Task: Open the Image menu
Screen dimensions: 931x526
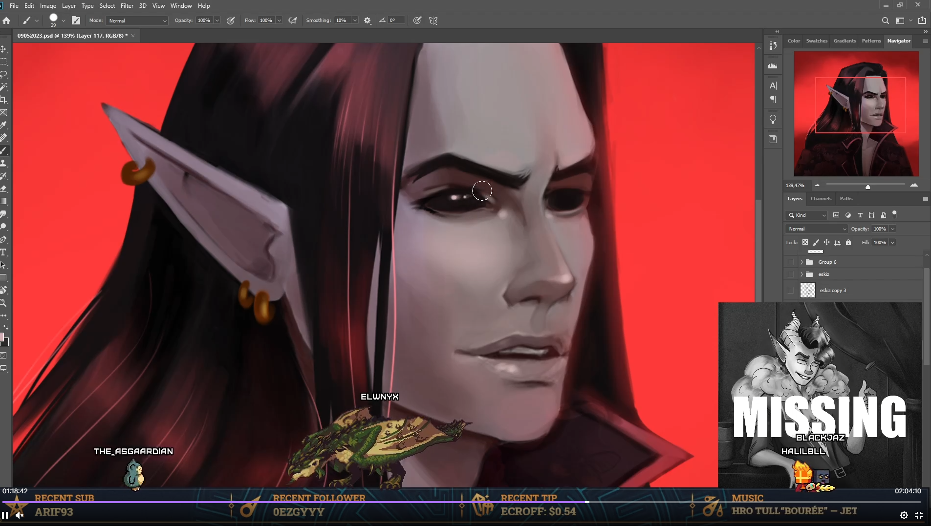Action: [x=48, y=6]
